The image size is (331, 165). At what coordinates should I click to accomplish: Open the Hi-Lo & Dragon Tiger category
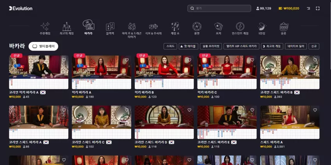coord(132,30)
